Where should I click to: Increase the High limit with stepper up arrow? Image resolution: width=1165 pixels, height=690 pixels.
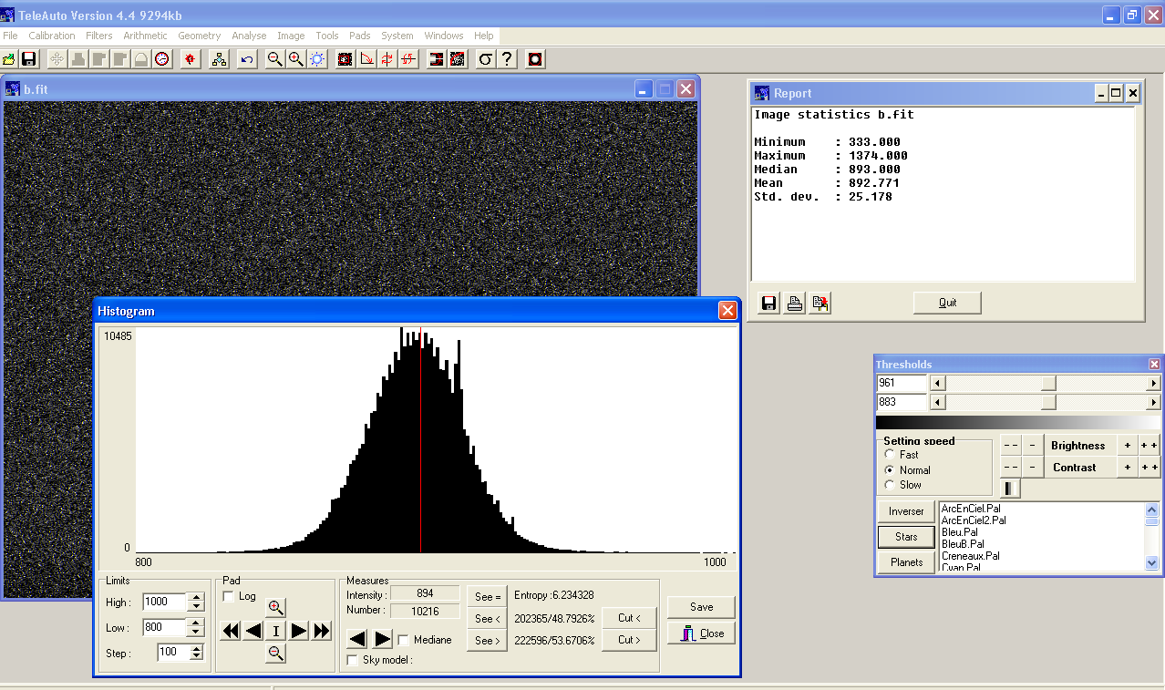(196, 598)
